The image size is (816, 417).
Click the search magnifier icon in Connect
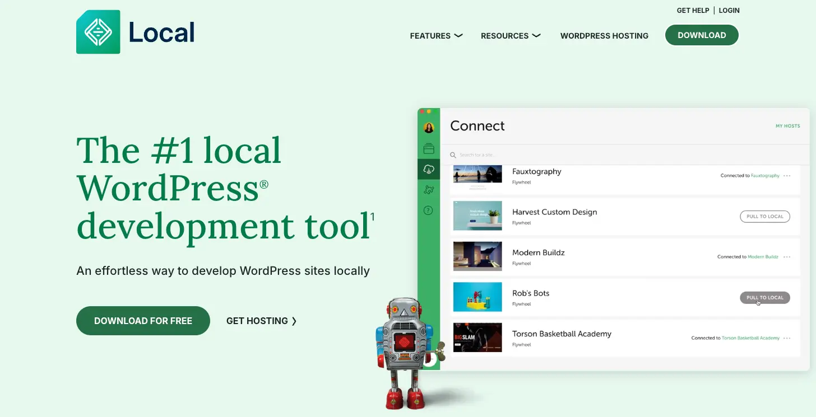[453, 155]
